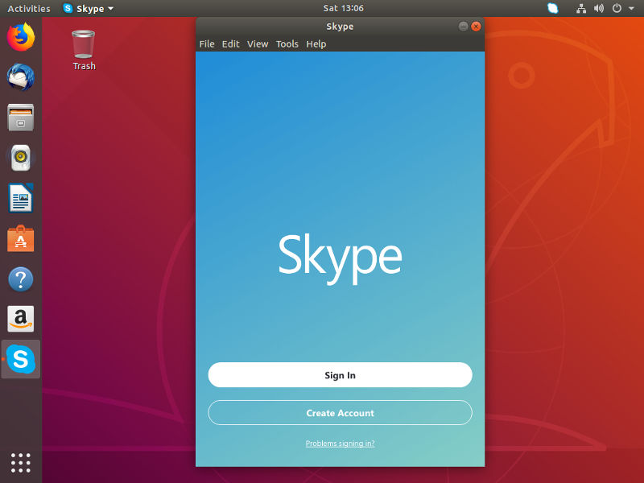
Task: Click the Create Account button
Action: pyautogui.click(x=340, y=412)
